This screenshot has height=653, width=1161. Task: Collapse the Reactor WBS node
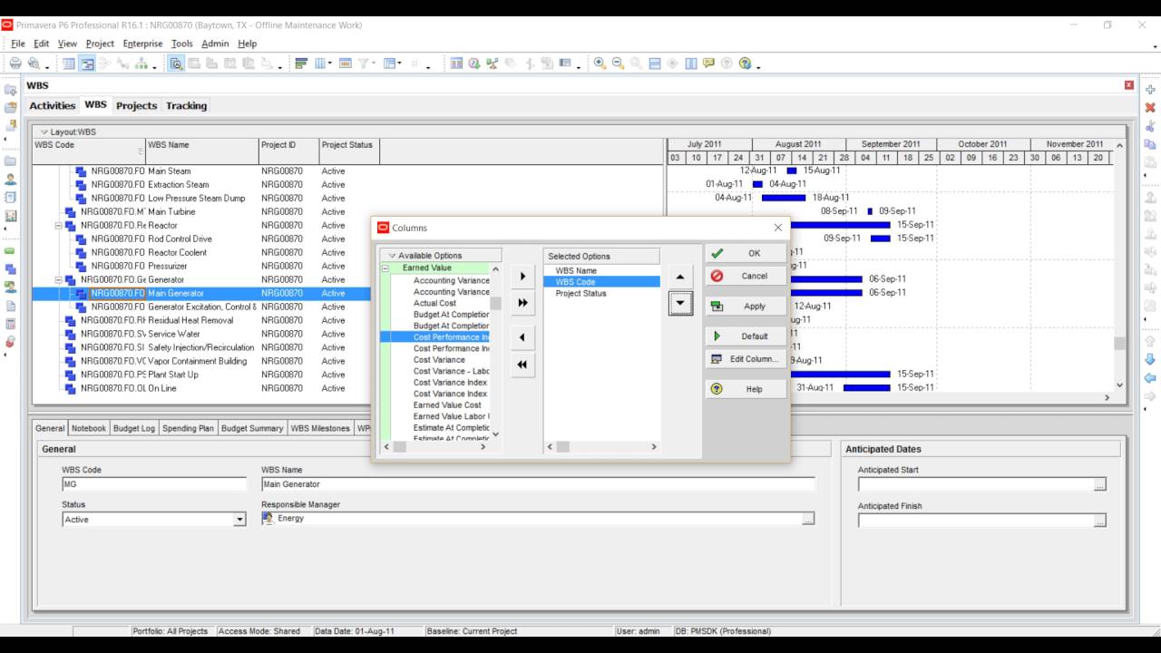pyautogui.click(x=59, y=226)
